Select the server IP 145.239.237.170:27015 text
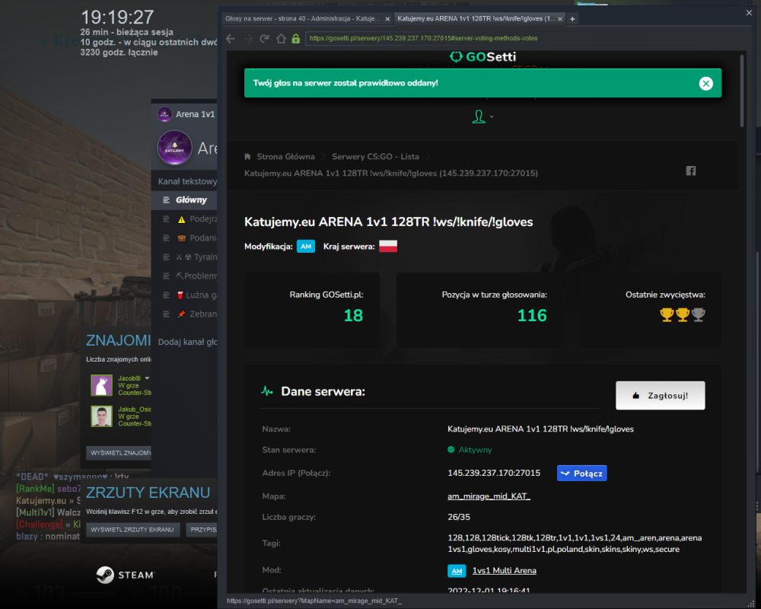 click(494, 473)
